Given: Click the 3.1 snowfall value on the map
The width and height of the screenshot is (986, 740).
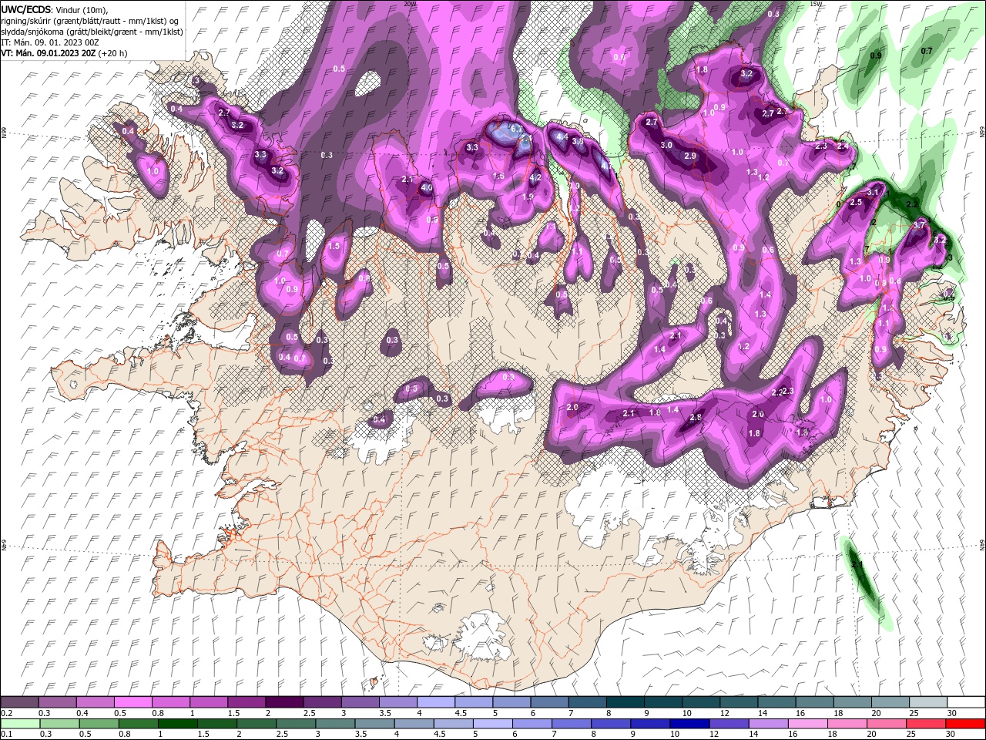Looking at the screenshot, I should pyautogui.click(x=874, y=192).
